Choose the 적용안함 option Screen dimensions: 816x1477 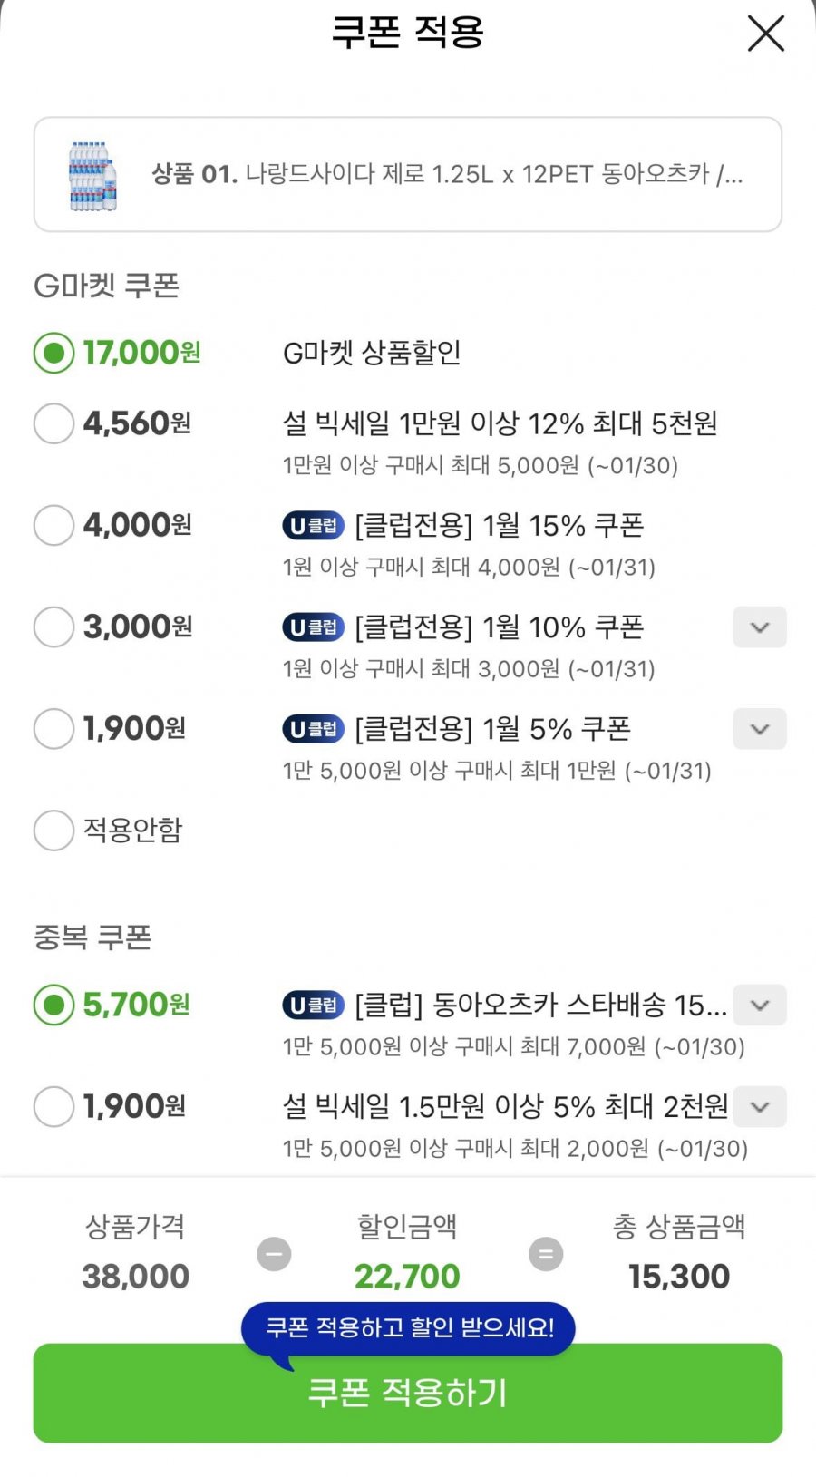[53, 830]
